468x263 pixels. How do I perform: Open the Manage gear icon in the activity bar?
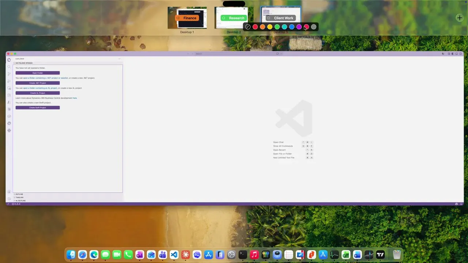tap(9, 199)
